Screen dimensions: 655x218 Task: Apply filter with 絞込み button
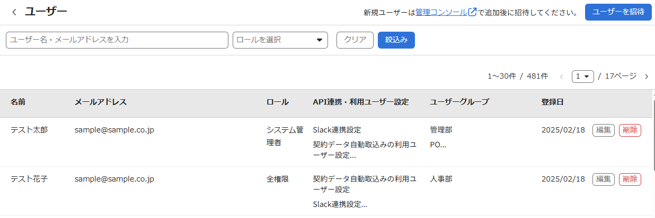point(396,40)
